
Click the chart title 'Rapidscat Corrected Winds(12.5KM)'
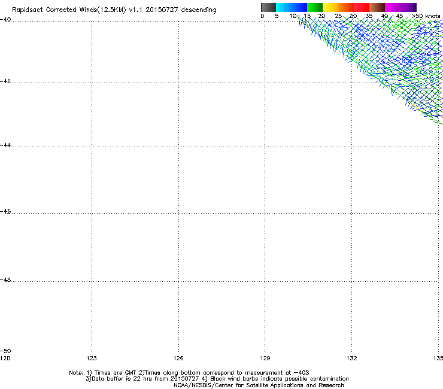coord(69,10)
